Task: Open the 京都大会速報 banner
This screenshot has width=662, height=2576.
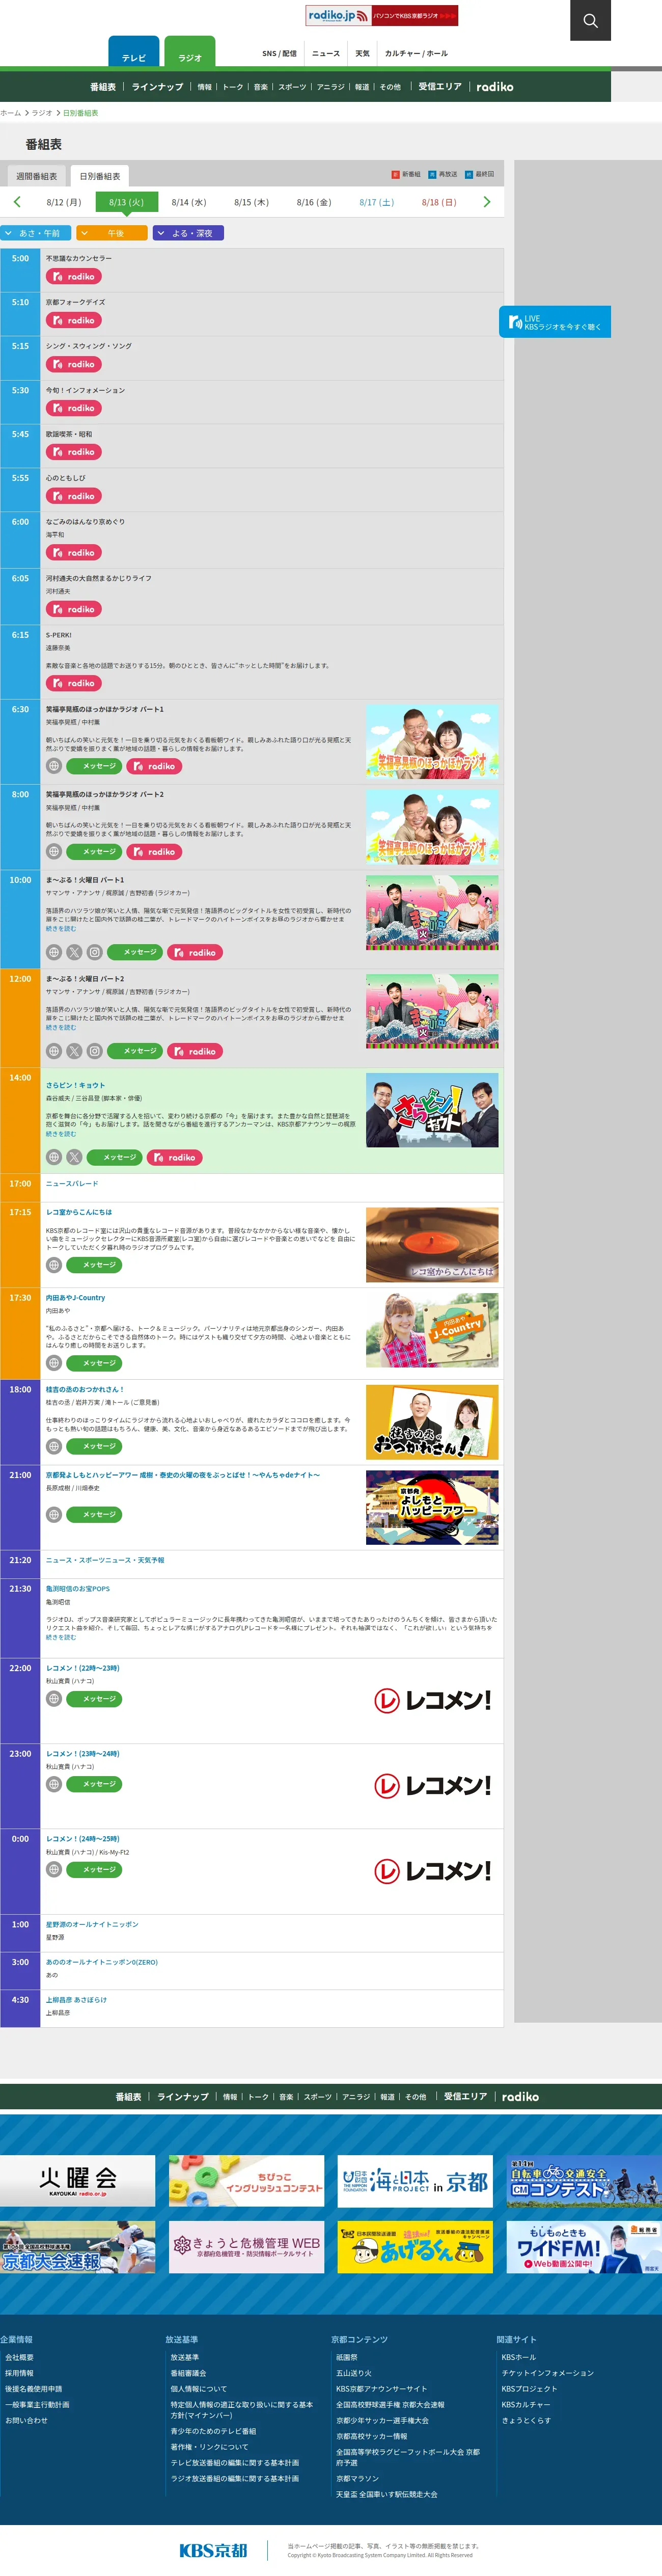Action: (x=78, y=2247)
